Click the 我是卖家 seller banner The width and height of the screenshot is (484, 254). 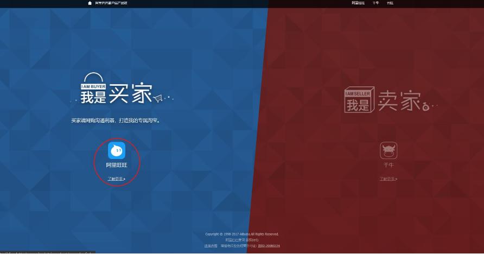click(x=391, y=100)
